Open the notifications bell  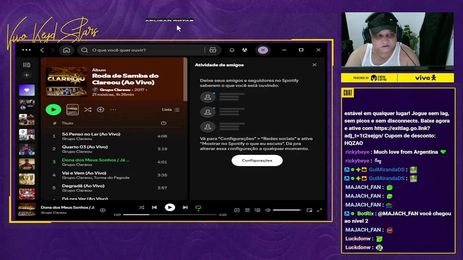coord(232,50)
